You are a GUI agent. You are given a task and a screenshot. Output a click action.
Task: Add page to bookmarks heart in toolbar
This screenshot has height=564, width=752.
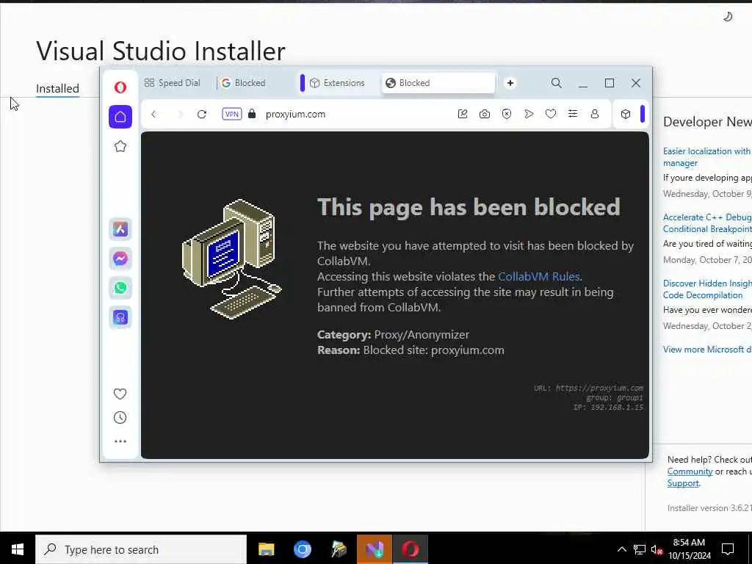pos(551,114)
